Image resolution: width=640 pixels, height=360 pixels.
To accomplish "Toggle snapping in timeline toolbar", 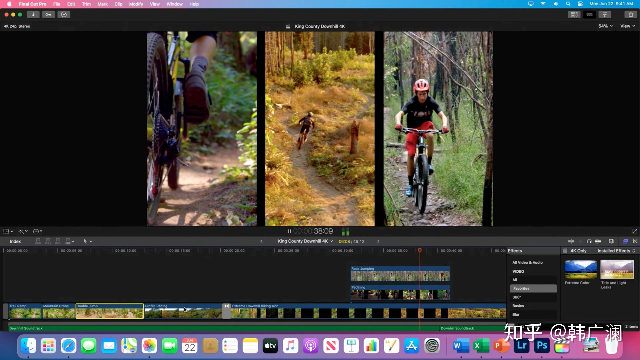I will (x=598, y=241).
